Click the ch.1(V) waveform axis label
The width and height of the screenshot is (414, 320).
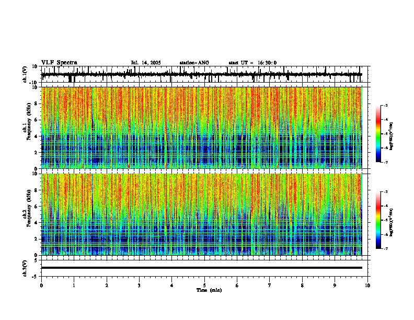pos(26,74)
